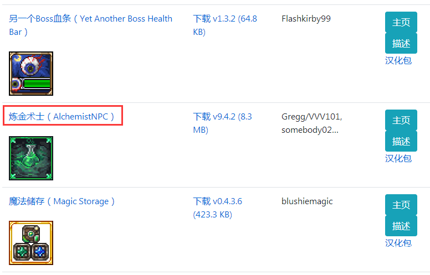This screenshot has height=275, width=430.
Task: Open the 魔法储存 (Magic Storage) mod link
Action: click(x=62, y=201)
